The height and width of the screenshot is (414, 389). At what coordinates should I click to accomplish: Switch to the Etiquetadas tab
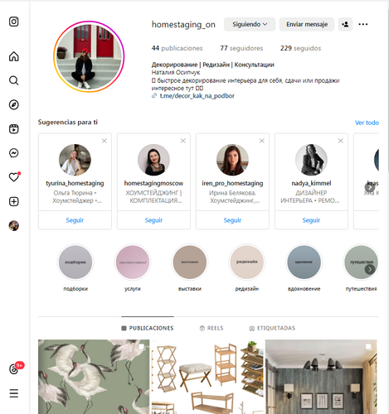272,328
